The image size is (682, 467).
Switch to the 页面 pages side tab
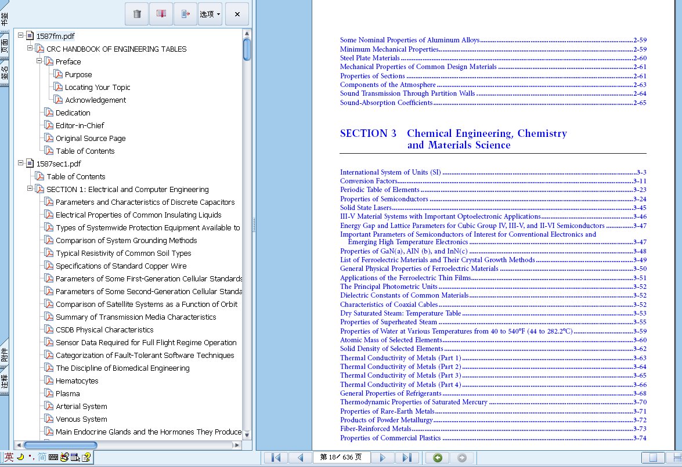tap(4, 46)
